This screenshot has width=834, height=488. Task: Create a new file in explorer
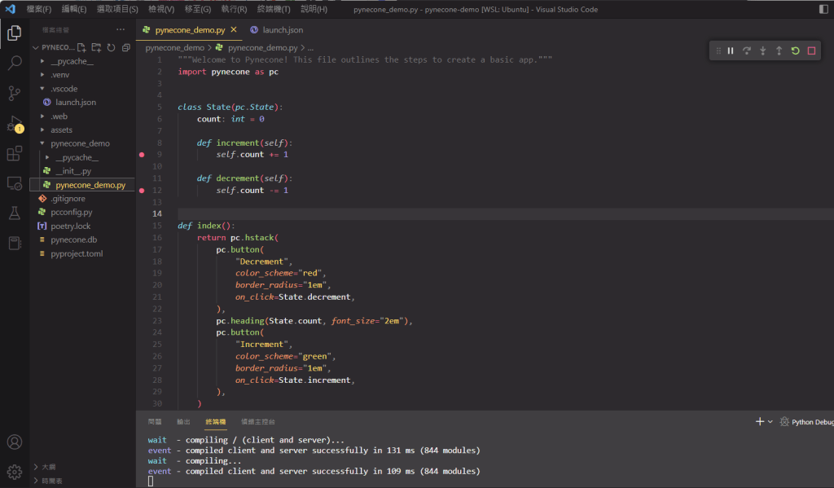click(83, 48)
